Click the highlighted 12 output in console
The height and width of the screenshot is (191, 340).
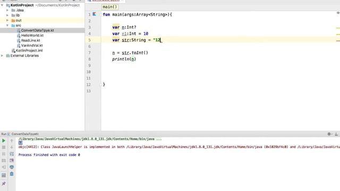point(20,143)
